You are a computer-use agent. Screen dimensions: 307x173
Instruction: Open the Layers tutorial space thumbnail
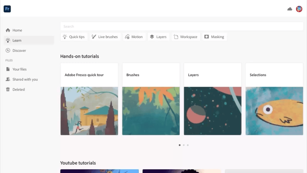(x=212, y=111)
